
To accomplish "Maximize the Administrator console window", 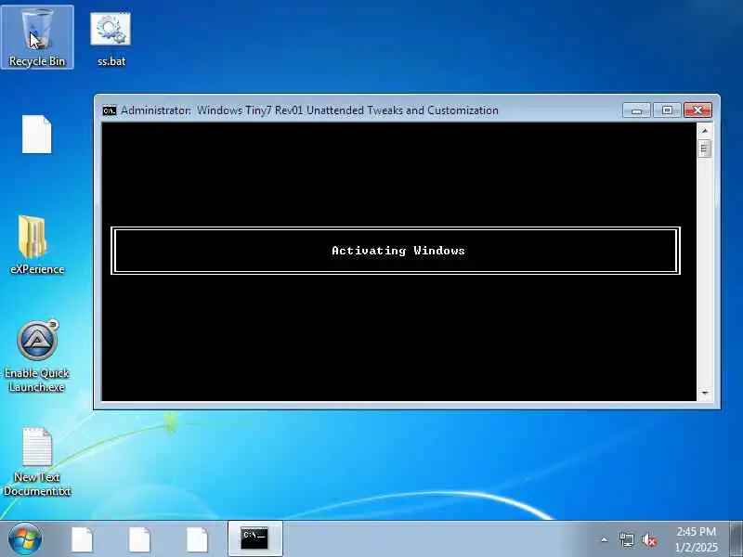I will 667,110.
